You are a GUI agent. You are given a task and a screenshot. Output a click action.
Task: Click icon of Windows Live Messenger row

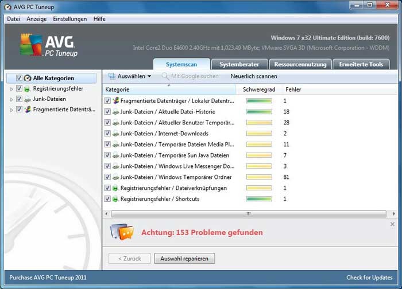pyautogui.click(x=116, y=166)
